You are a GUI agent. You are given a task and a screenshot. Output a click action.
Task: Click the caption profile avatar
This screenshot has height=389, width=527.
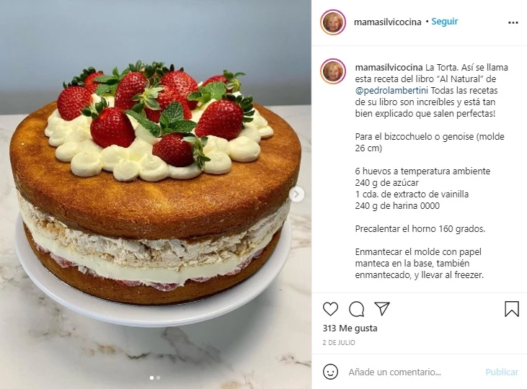333,71
